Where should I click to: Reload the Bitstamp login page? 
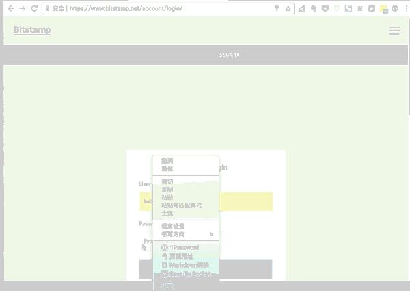click(x=35, y=9)
